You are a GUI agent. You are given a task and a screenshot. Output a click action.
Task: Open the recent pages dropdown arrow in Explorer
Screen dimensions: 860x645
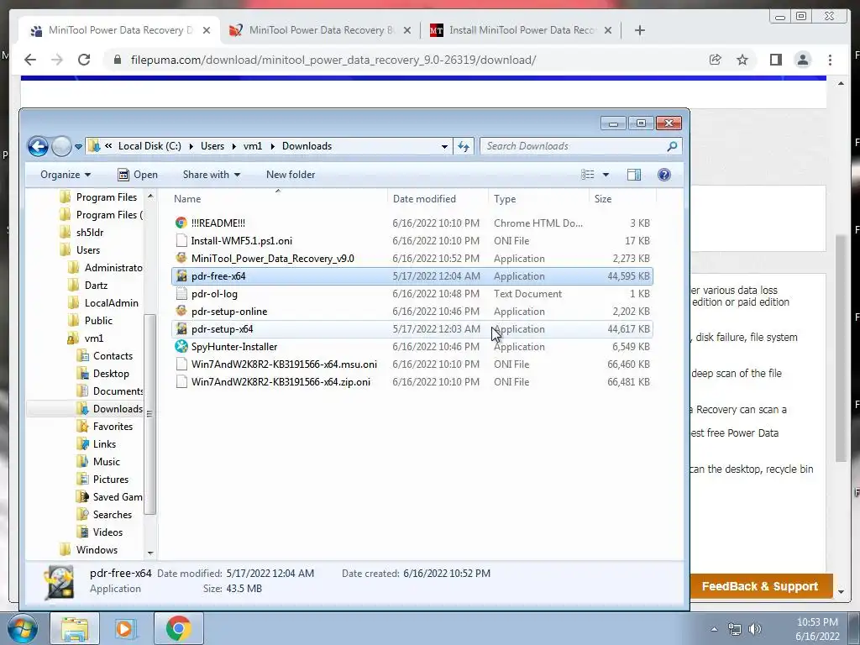click(x=78, y=146)
